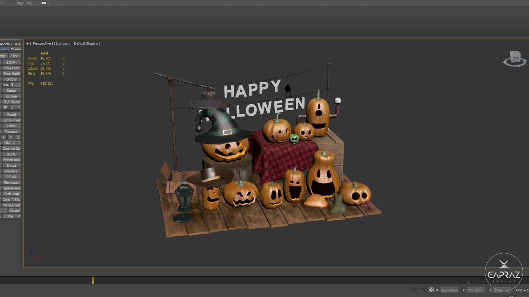
Task: Click the ChamferOp button
Action: tap(11, 148)
